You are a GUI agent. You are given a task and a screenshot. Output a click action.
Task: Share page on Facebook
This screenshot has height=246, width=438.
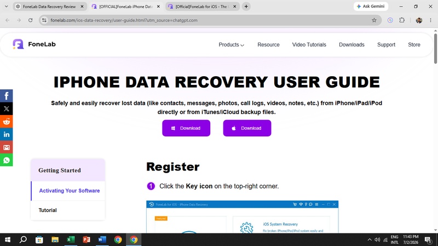7,96
